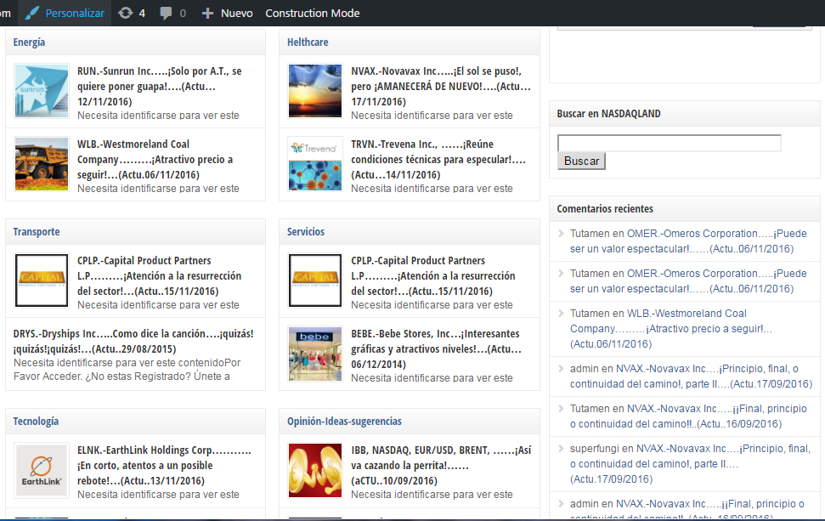
Task: Open the DRYS.-Dryships Inc article title
Action: pyautogui.click(x=133, y=341)
